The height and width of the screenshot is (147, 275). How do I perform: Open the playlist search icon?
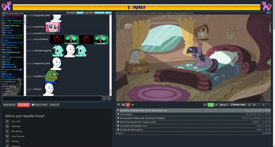pos(118,105)
